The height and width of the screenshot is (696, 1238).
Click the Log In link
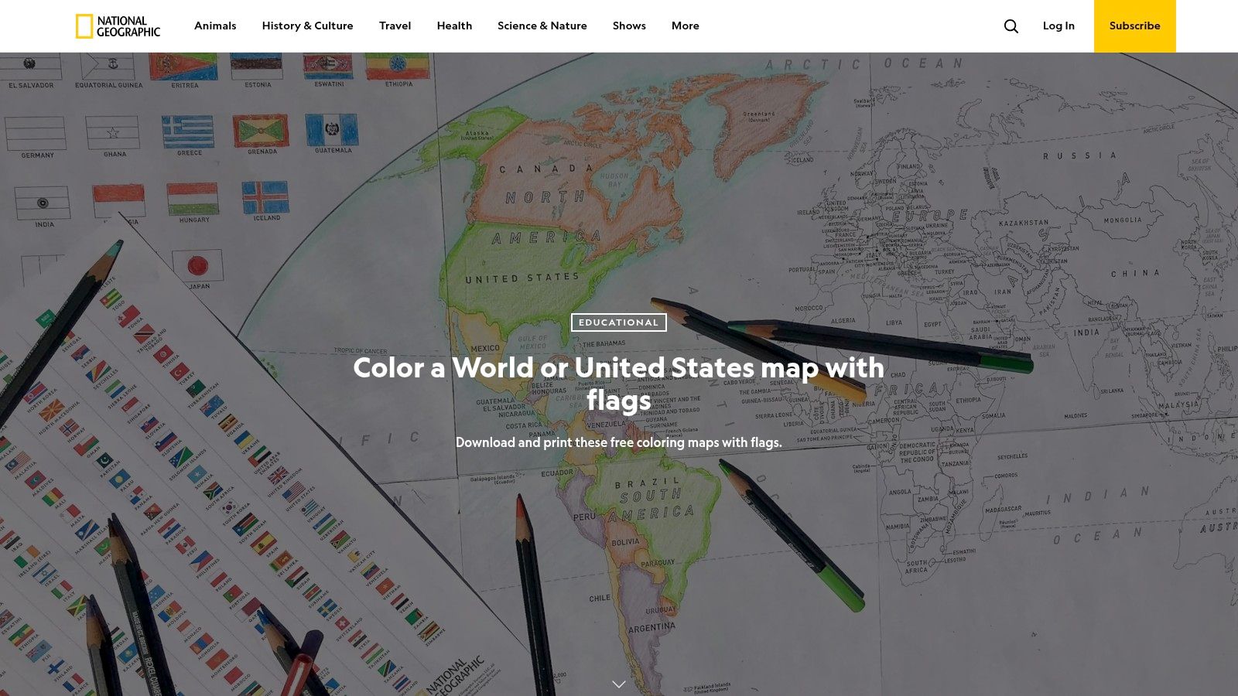[x=1058, y=26]
